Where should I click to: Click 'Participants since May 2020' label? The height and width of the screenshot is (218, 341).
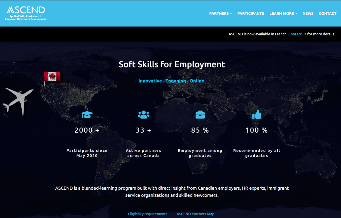point(87,153)
